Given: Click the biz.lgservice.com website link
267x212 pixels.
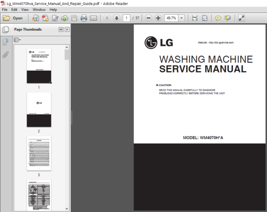Looking at the screenshot, I should 221,43.
